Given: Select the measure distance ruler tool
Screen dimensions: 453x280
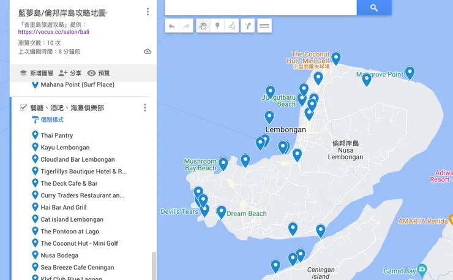Looking at the screenshot, I should click(264, 26).
